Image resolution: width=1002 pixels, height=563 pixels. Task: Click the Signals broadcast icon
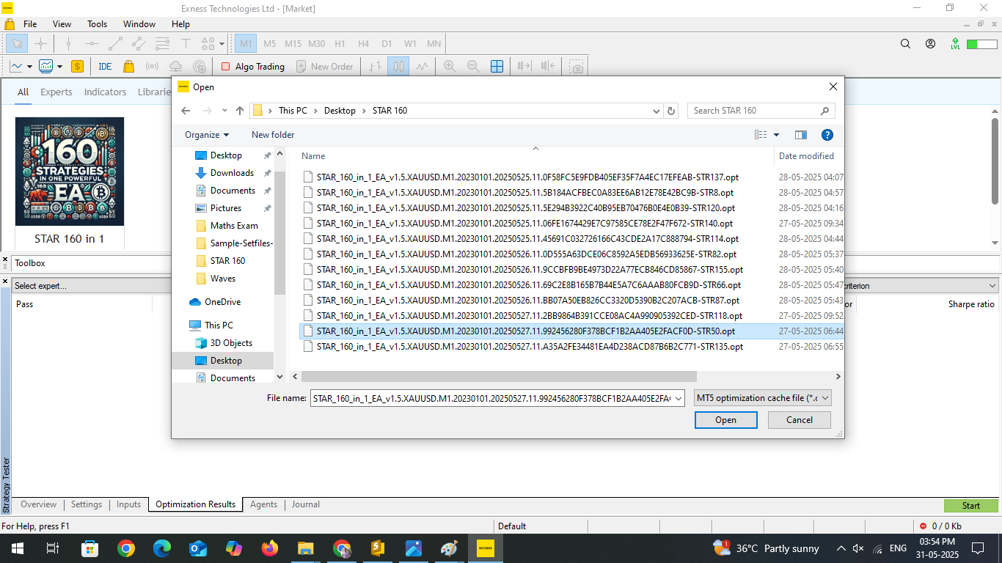pos(152,66)
